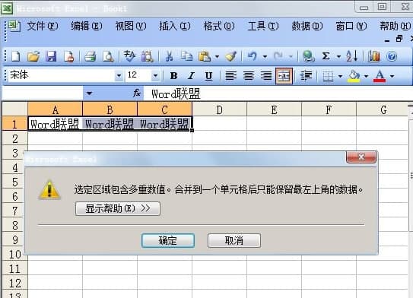The height and width of the screenshot is (298, 413).
Task: Expand the font size 12 dropdown
Action: 155,76
